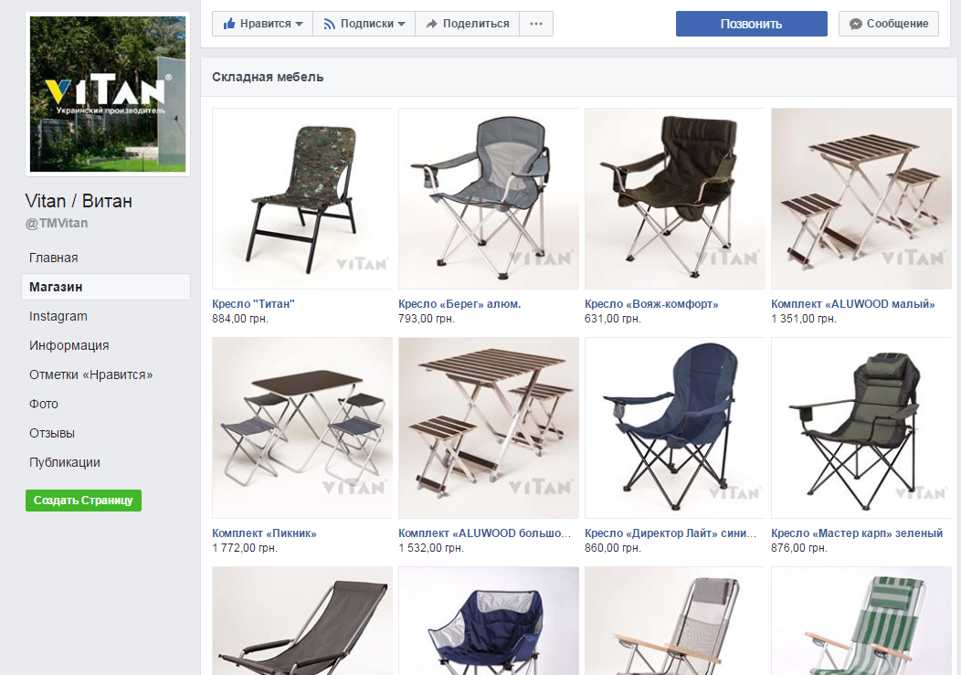This screenshot has width=961, height=675.
Task: Select the Комплект «ALUWOOD малый» table thumbnail
Action: pos(861,198)
